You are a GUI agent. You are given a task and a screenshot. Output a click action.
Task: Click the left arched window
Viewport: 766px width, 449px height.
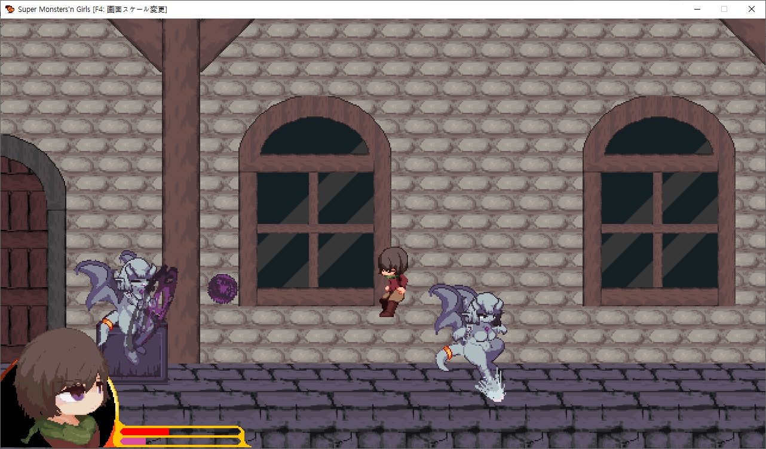[x=315, y=202]
